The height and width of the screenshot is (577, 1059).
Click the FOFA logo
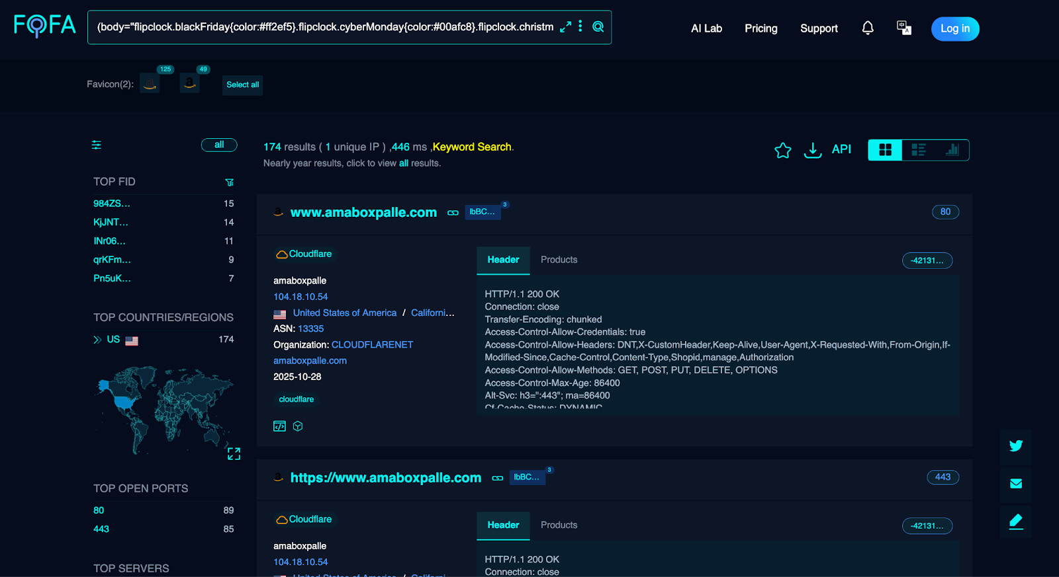(x=44, y=26)
